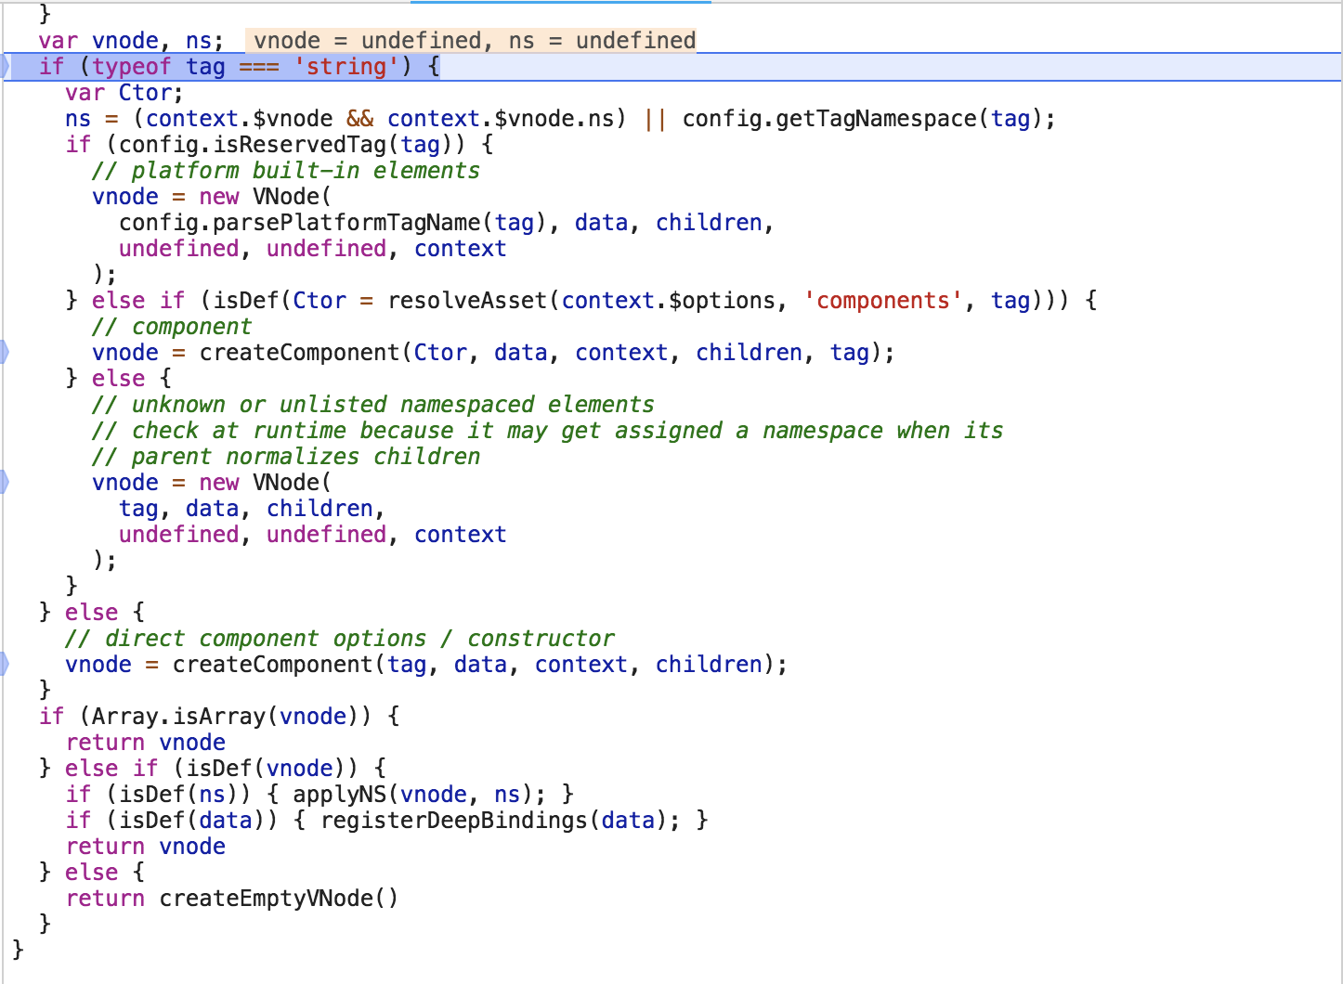Toggle breakpoint marker below parent normalizes children comment
The width and height of the screenshot is (1343, 984).
pos(5,482)
